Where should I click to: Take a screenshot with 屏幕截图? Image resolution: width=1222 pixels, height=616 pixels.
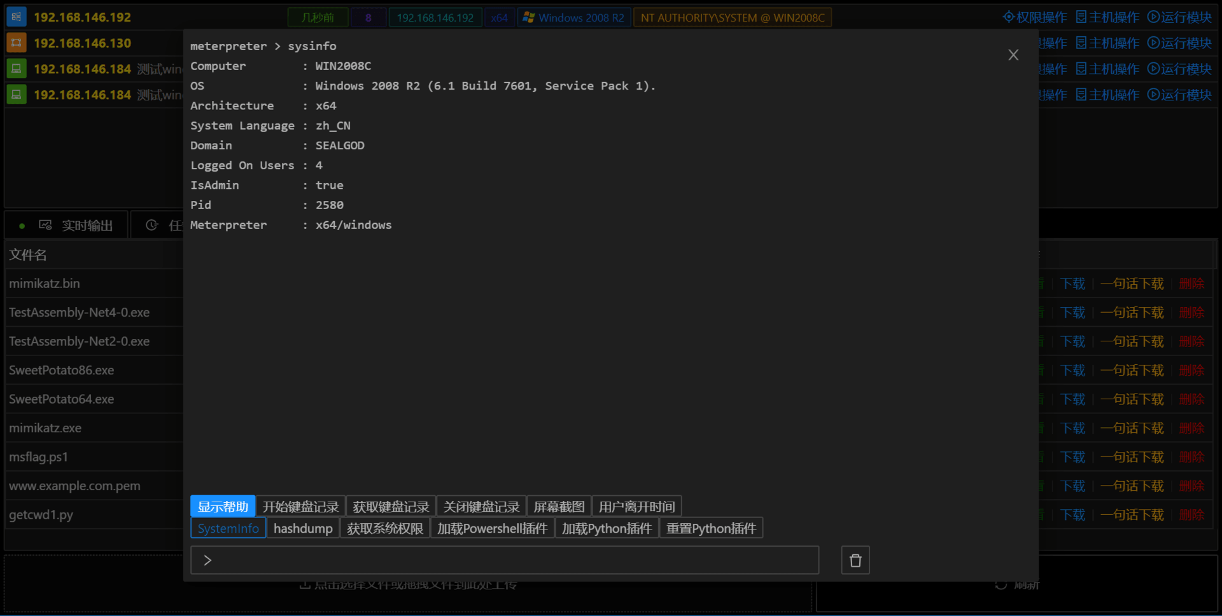pyautogui.click(x=559, y=507)
